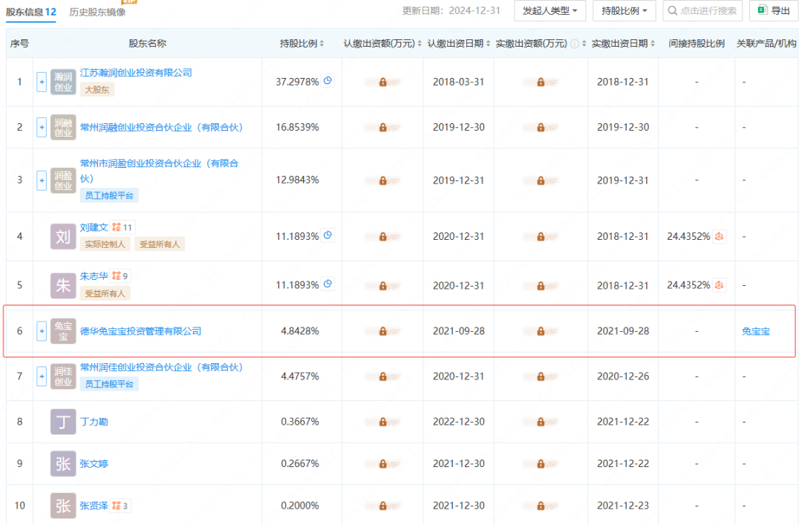Click the Excel icon on 导出 button
802x525 pixels.
click(x=762, y=10)
